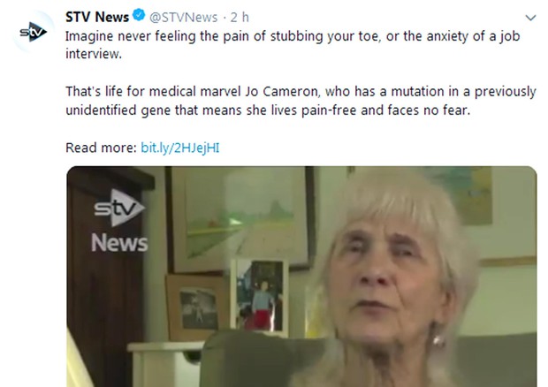This screenshot has width=548, height=387.
Task: Click the STV logo watermark in the video
Action: click(119, 208)
